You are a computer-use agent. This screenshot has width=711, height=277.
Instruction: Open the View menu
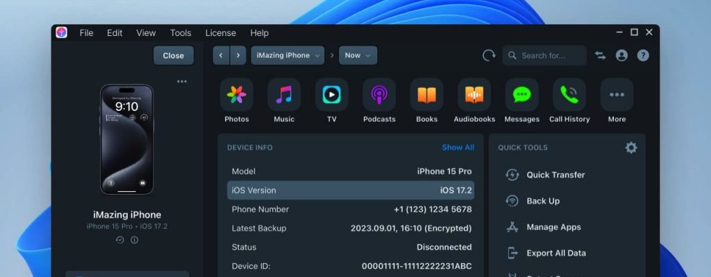click(x=146, y=33)
